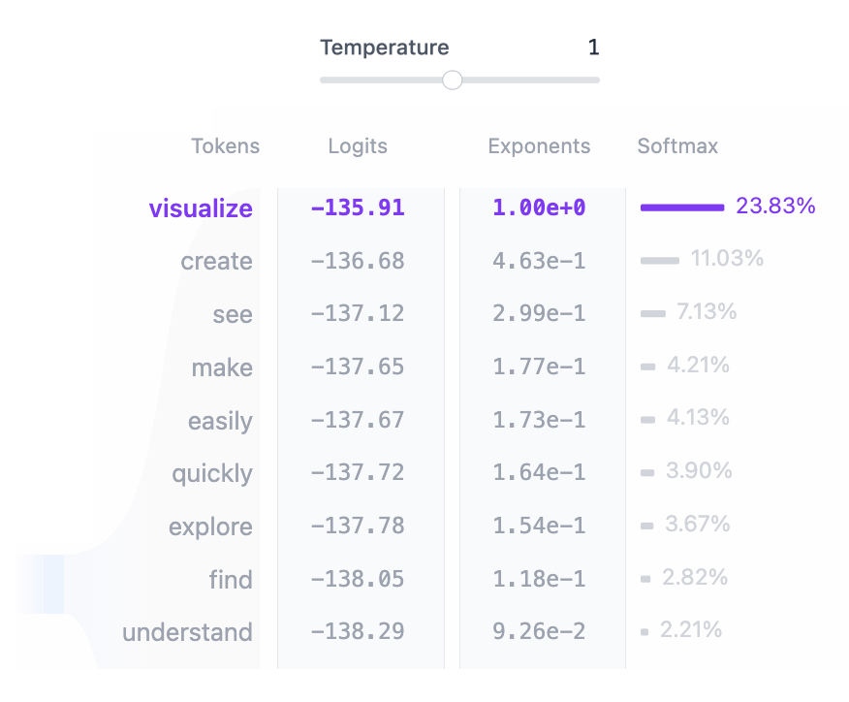Click the 1.00e+0 exponent value
849x702 pixels.
click(x=539, y=207)
